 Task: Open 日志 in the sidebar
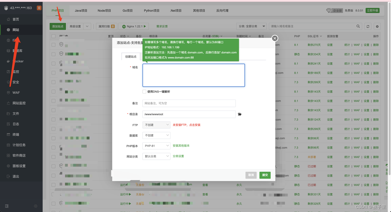pos(16,124)
